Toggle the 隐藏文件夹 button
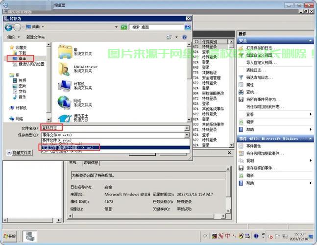 click(20, 152)
